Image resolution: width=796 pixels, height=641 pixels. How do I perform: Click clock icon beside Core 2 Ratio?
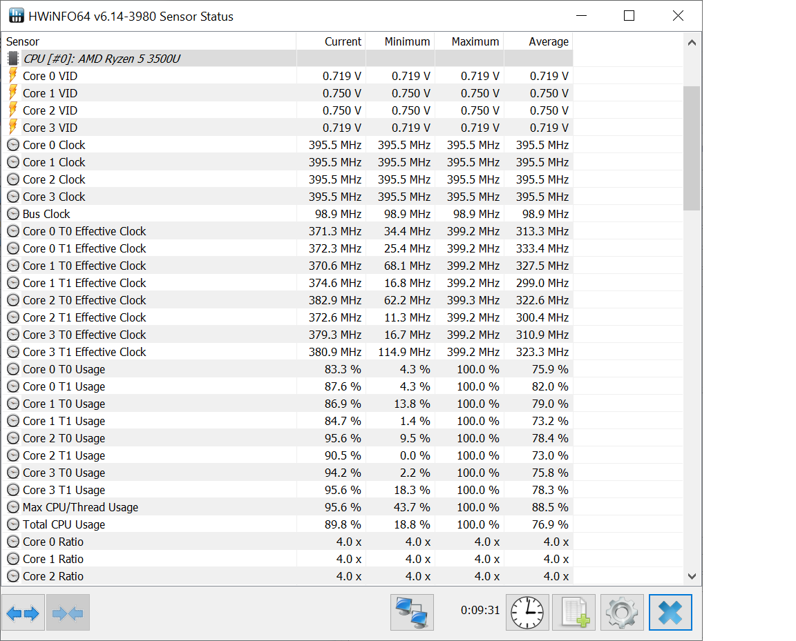tap(13, 576)
